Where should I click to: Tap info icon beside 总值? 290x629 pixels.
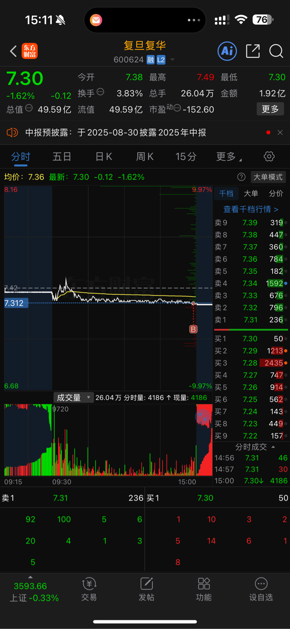pyautogui.click(x=29, y=108)
